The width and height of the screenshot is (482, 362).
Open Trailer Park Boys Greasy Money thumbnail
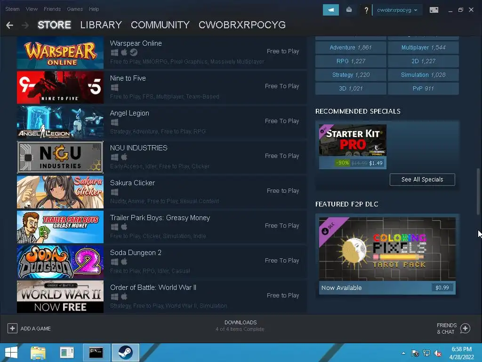point(60,227)
